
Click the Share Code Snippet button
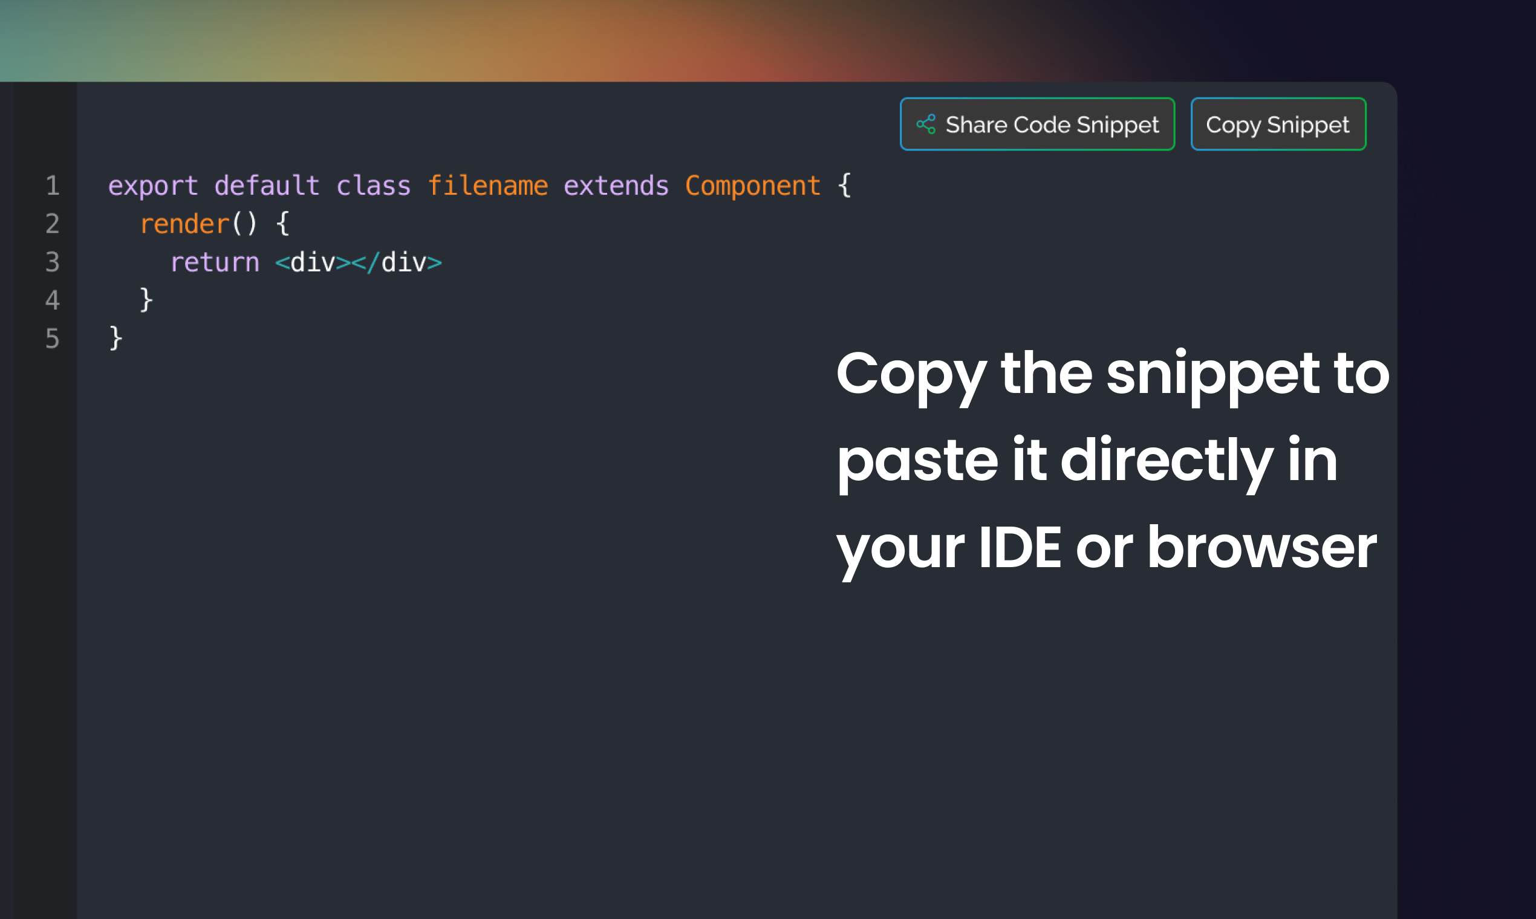click(x=1038, y=124)
